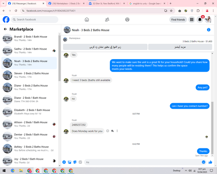Image resolution: width=217 pixels, height=174 pixels.
Task: Click the Urdu more options button
Action: click(x=180, y=47)
